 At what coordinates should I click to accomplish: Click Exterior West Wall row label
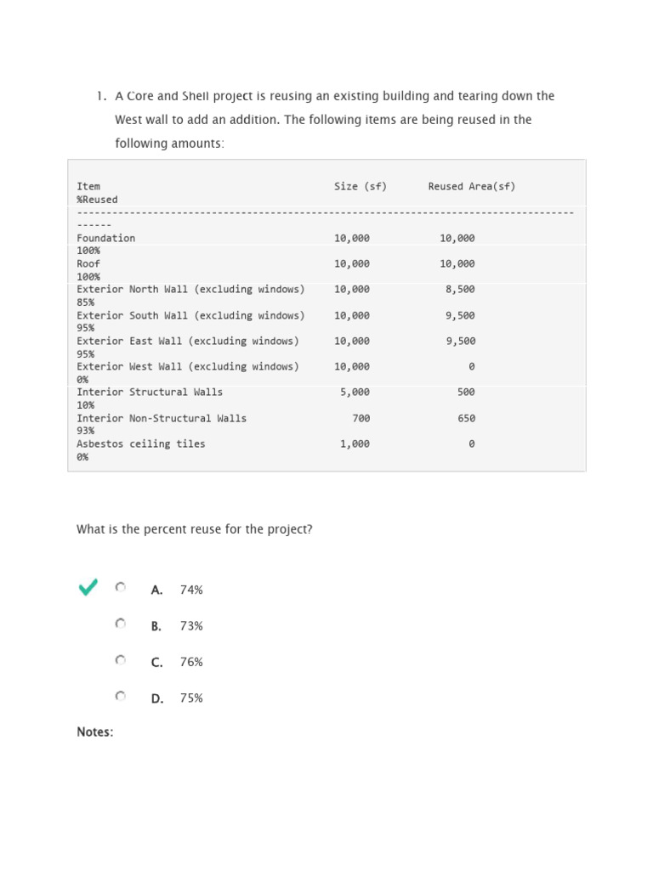coord(188,367)
